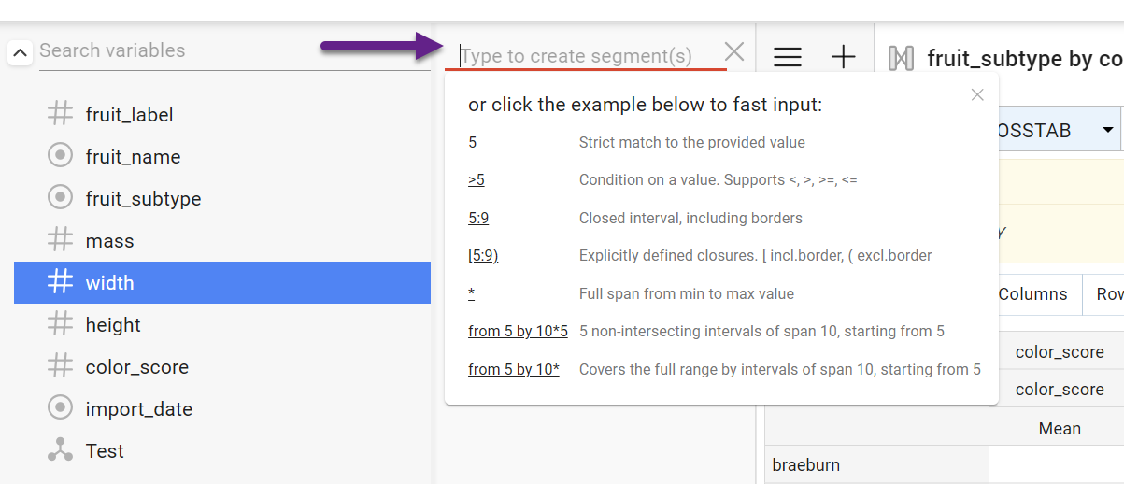1124x484 pixels.
Task: Click the numeric icon beside color_score
Action: [x=60, y=366]
